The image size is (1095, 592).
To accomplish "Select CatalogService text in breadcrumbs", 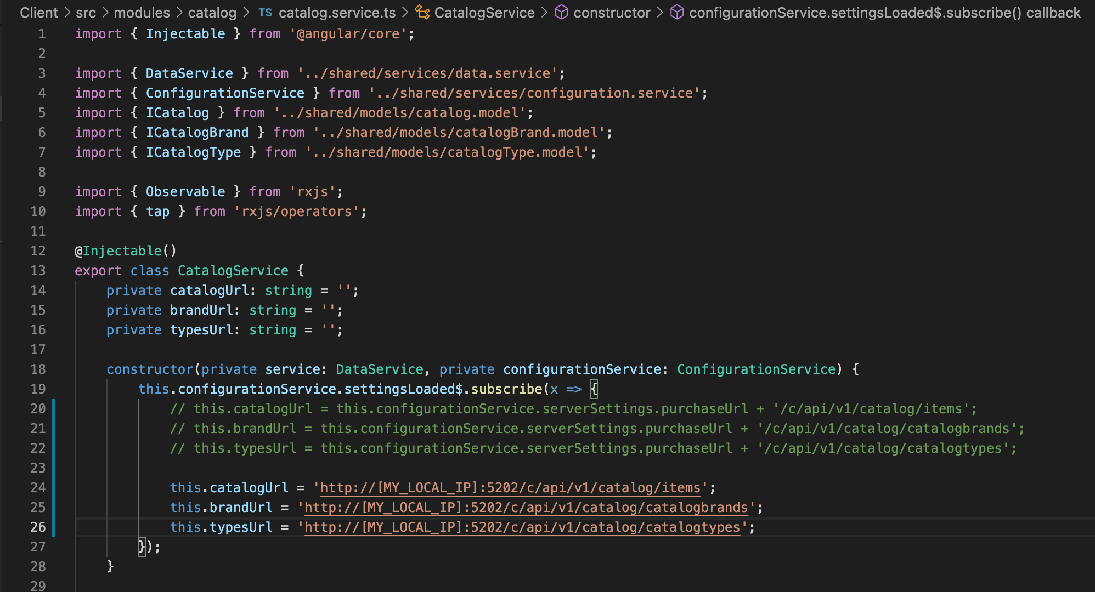I will (x=484, y=13).
